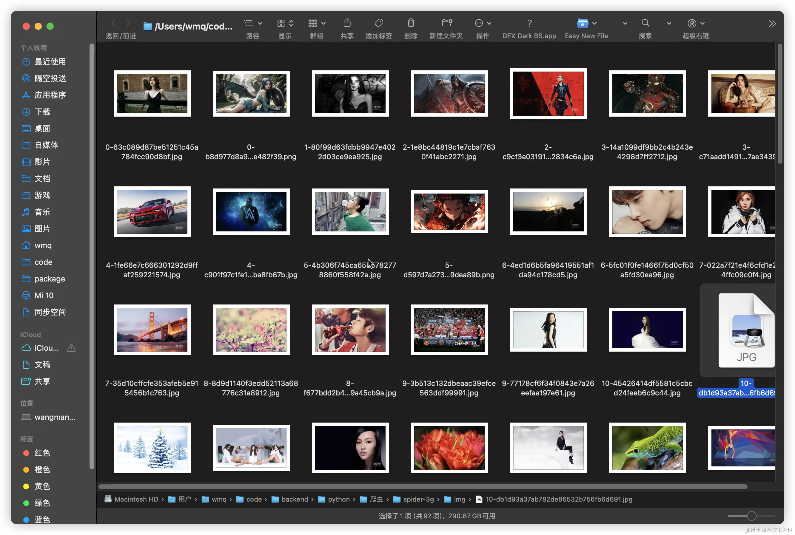Select the Red tag in sidebar

(42, 453)
